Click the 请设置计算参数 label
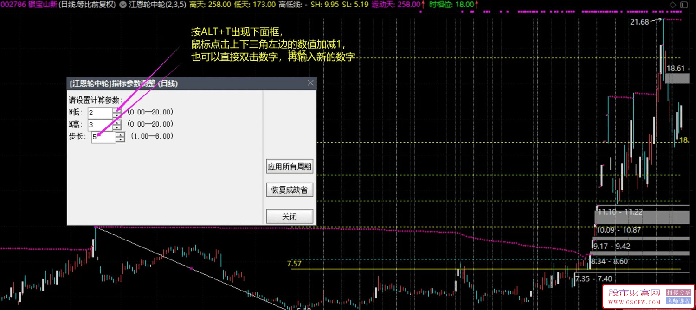The width and height of the screenshot is (696, 310). tap(96, 101)
